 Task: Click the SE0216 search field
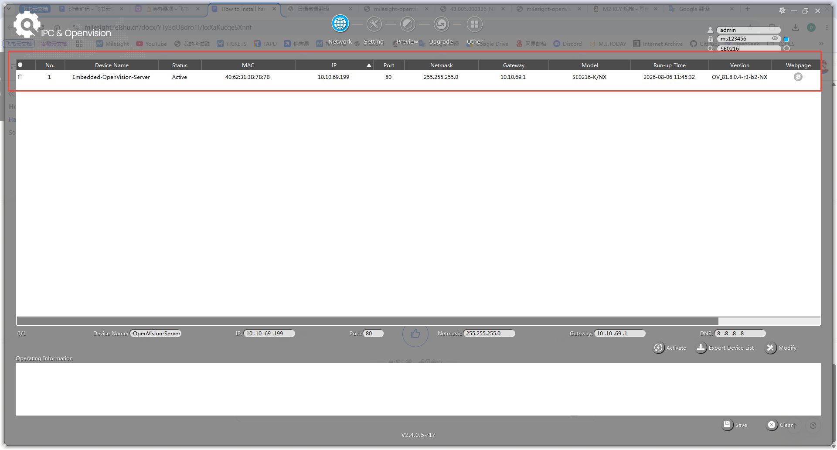click(749, 48)
